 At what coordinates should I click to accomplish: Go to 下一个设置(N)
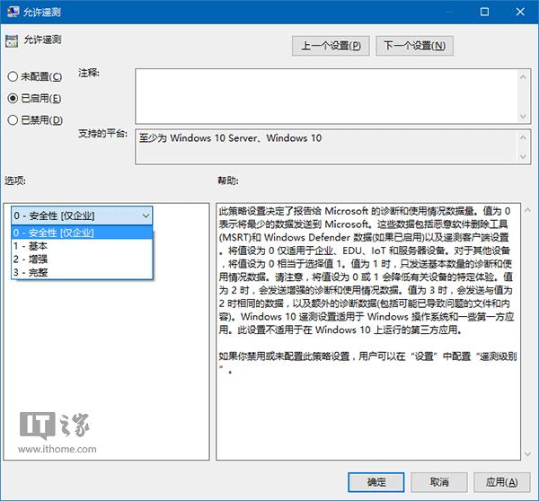pyautogui.click(x=414, y=46)
